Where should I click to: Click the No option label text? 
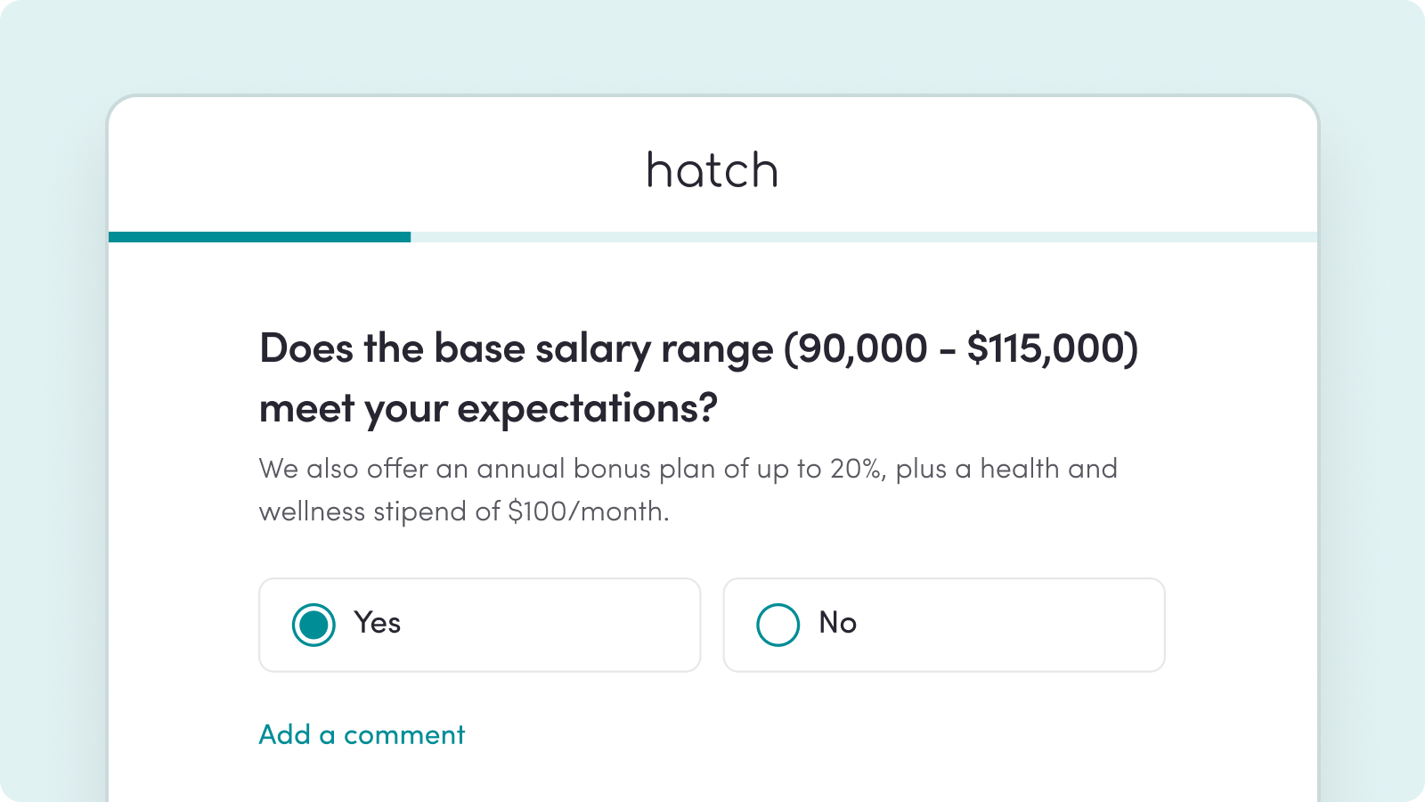pos(838,623)
